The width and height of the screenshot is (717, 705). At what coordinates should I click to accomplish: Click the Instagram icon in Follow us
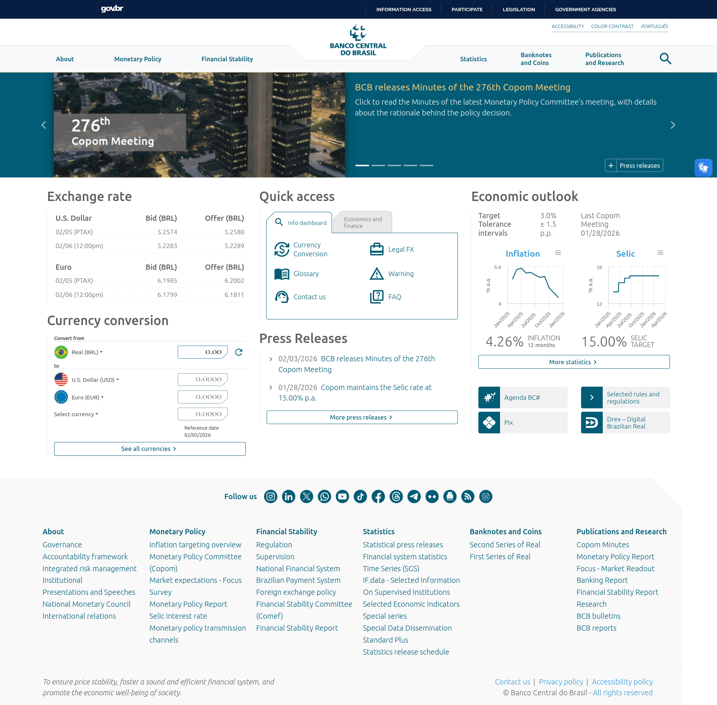coord(270,497)
